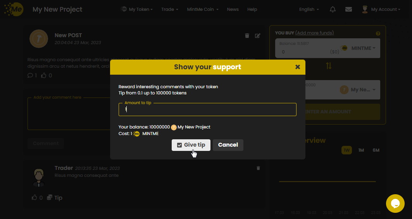The width and height of the screenshot is (412, 219).
Task: Edit New POST with pencil icon
Action: (257, 36)
